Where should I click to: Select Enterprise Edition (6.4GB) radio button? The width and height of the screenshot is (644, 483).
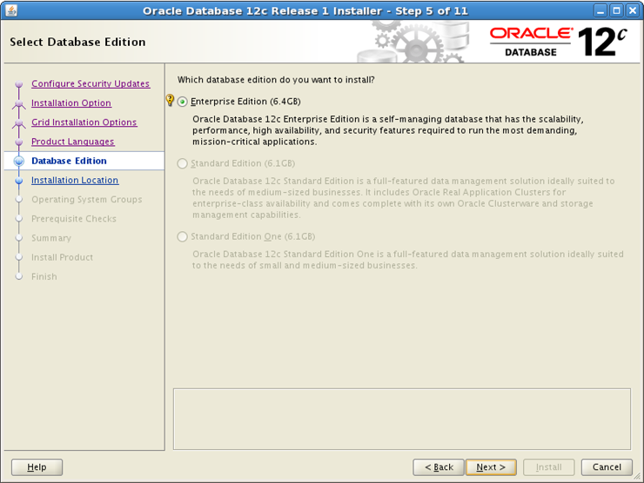click(183, 102)
